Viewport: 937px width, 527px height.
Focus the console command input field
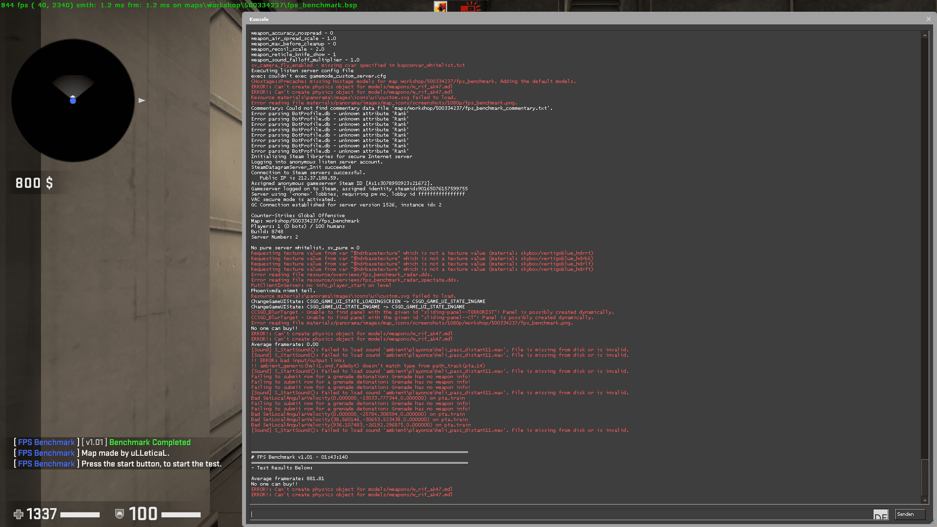coord(561,514)
